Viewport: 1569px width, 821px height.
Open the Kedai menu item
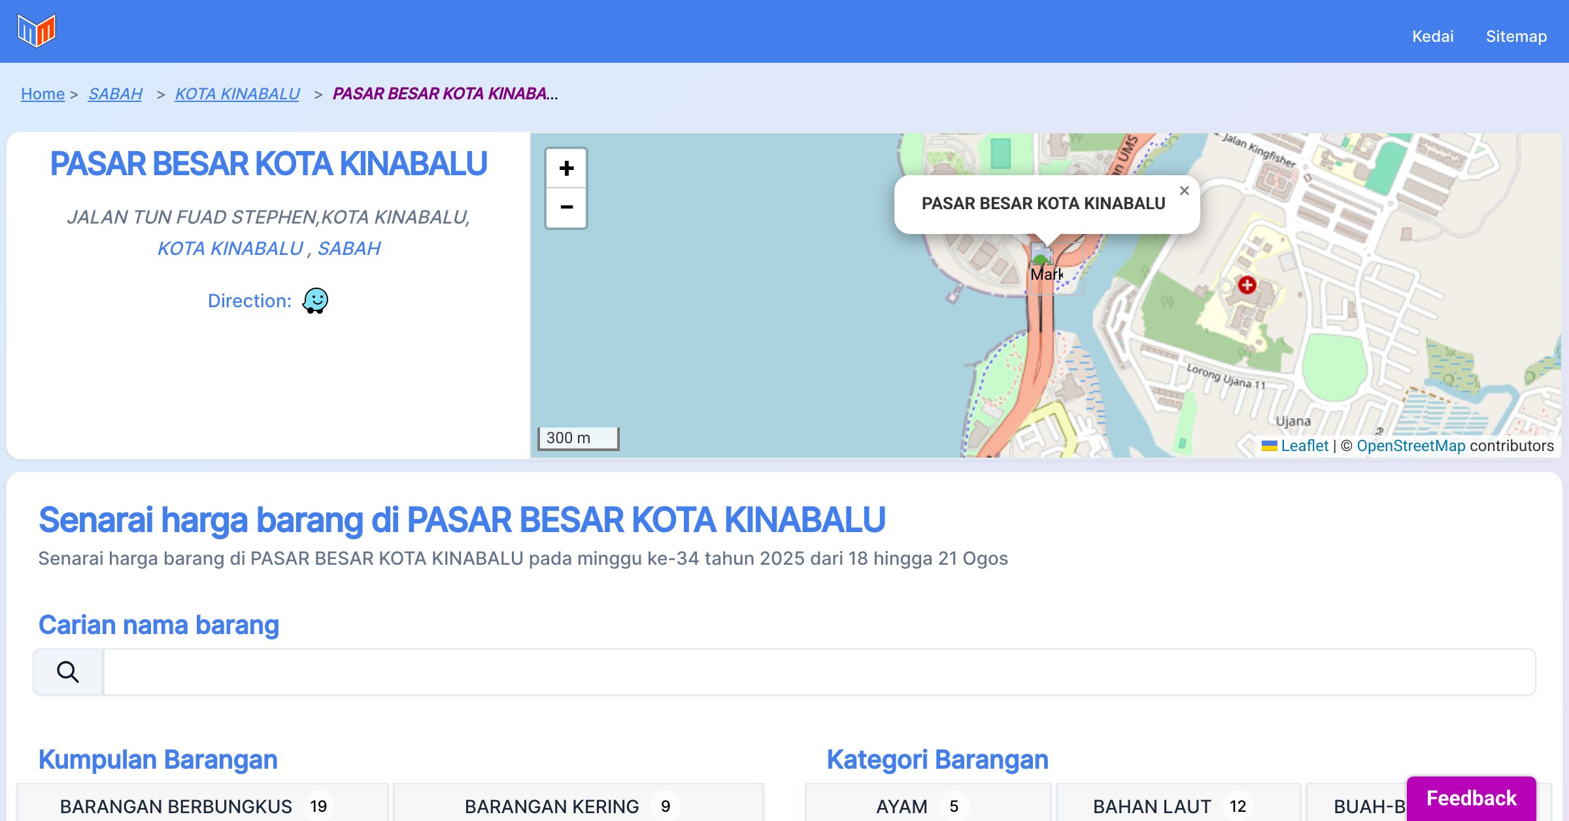[x=1432, y=36]
